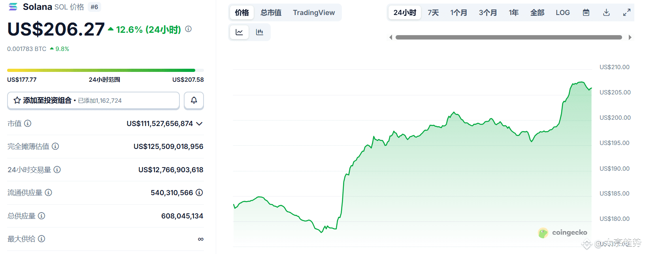645x254 pixels.
Task: Click the chart time range scrollbar
Action: (x=509, y=37)
